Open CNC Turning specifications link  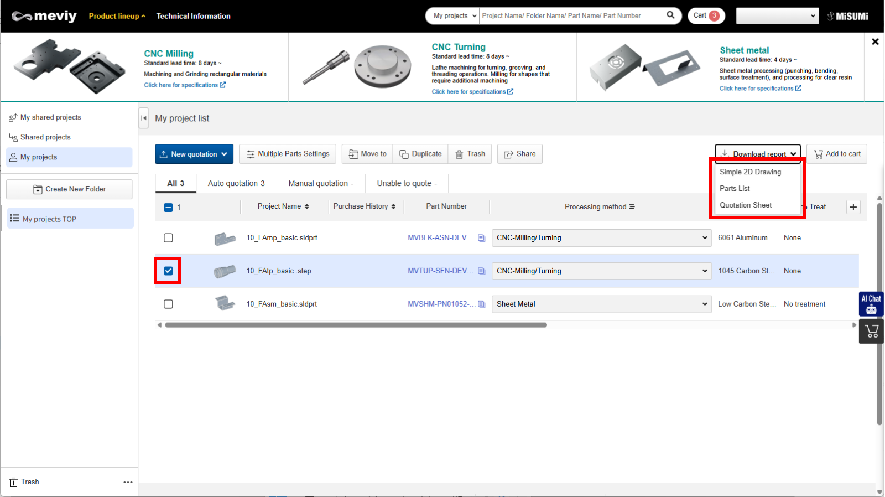[472, 92]
